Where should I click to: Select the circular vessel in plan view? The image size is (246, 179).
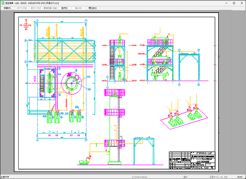[72, 81]
